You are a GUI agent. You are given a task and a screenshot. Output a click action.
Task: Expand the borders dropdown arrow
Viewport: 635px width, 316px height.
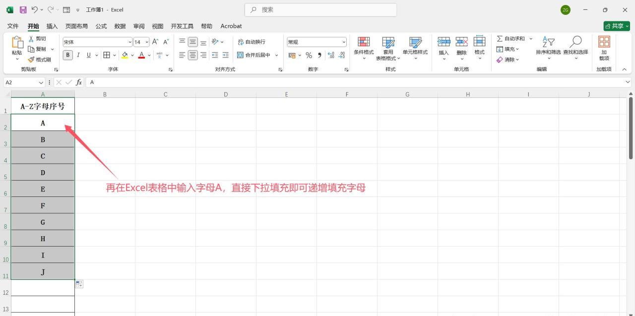pyautogui.click(x=115, y=55)
